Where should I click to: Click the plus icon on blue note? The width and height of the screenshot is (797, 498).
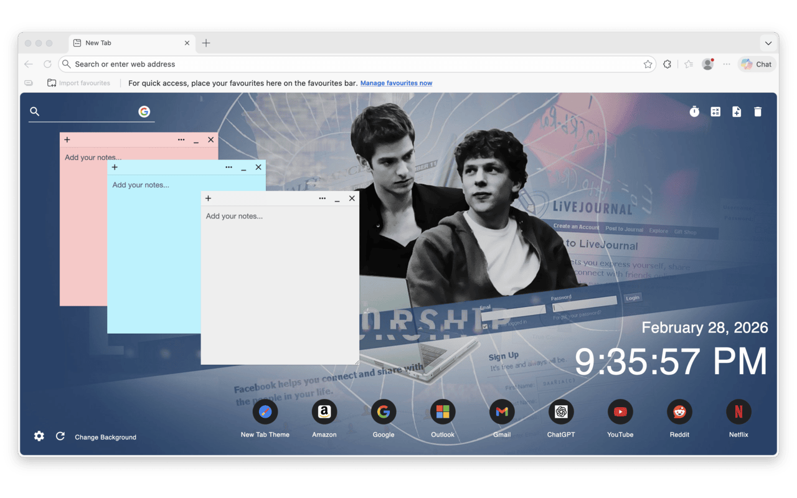[x=115, y=167]
